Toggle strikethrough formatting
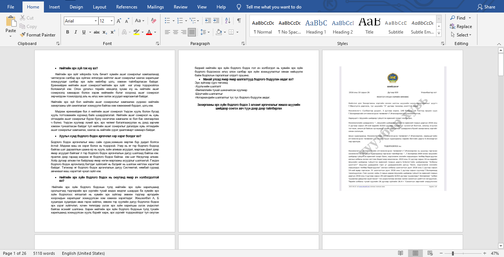The width and height of the screenshot is (504, 257). (97, 32)
